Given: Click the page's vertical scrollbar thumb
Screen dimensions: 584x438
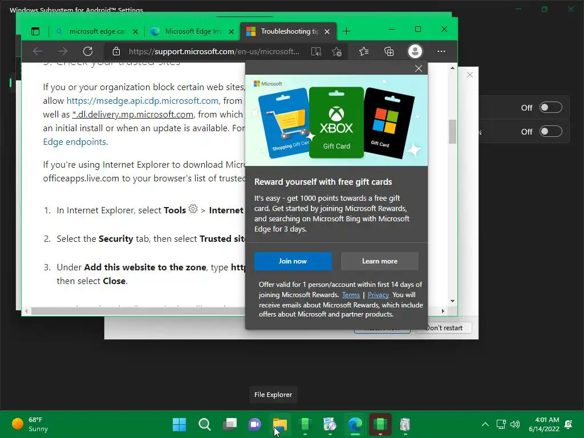Looking at the screenshot, I should [x=452, y=131].
